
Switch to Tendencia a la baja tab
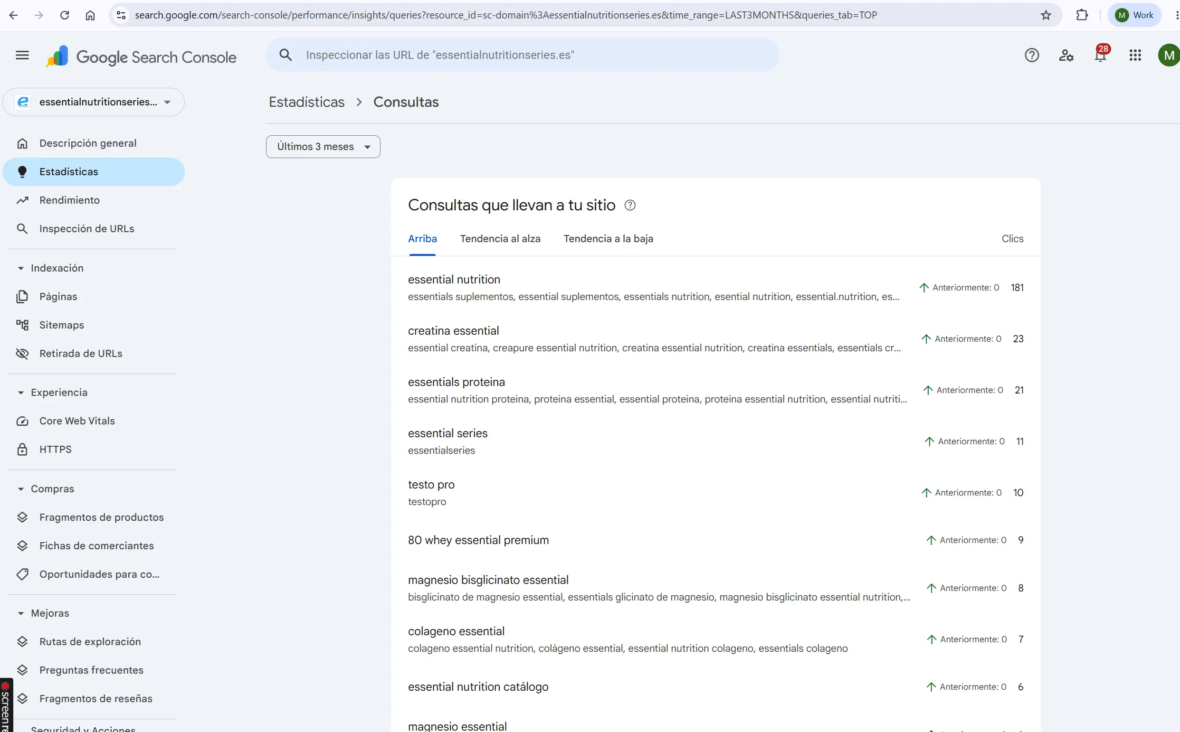click(609, 239)
